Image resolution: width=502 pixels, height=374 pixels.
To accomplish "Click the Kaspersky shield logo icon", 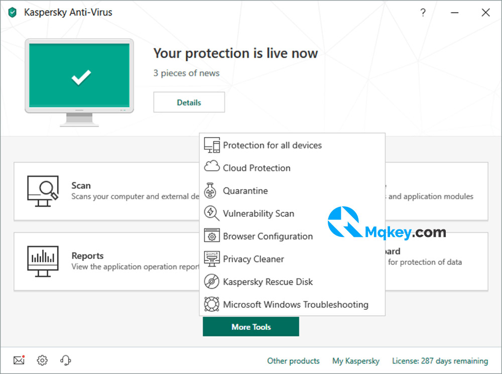I will (13, 13).
